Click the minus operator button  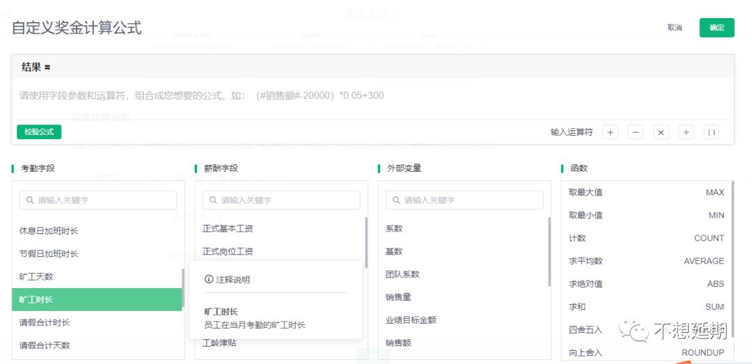click(635, 132)
